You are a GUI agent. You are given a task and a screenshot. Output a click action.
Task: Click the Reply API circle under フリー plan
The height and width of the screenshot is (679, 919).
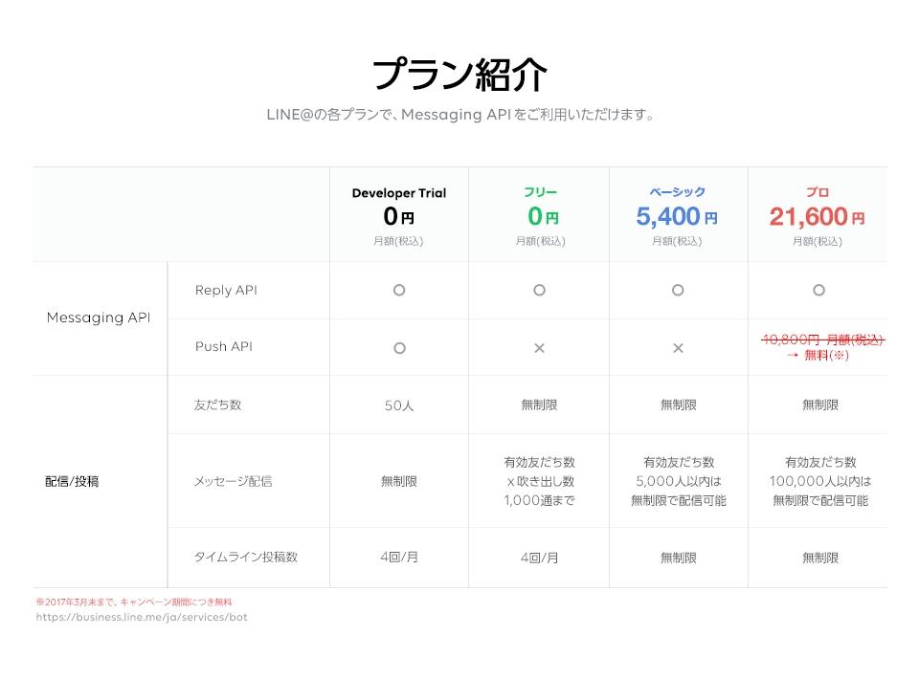point(539,290)
